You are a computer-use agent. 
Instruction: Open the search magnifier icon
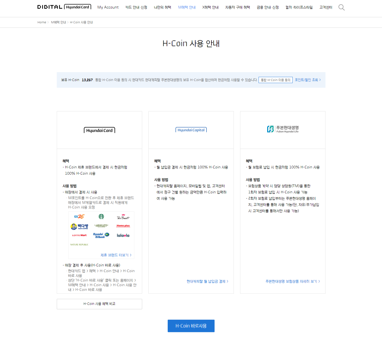(x=341, y=7)
